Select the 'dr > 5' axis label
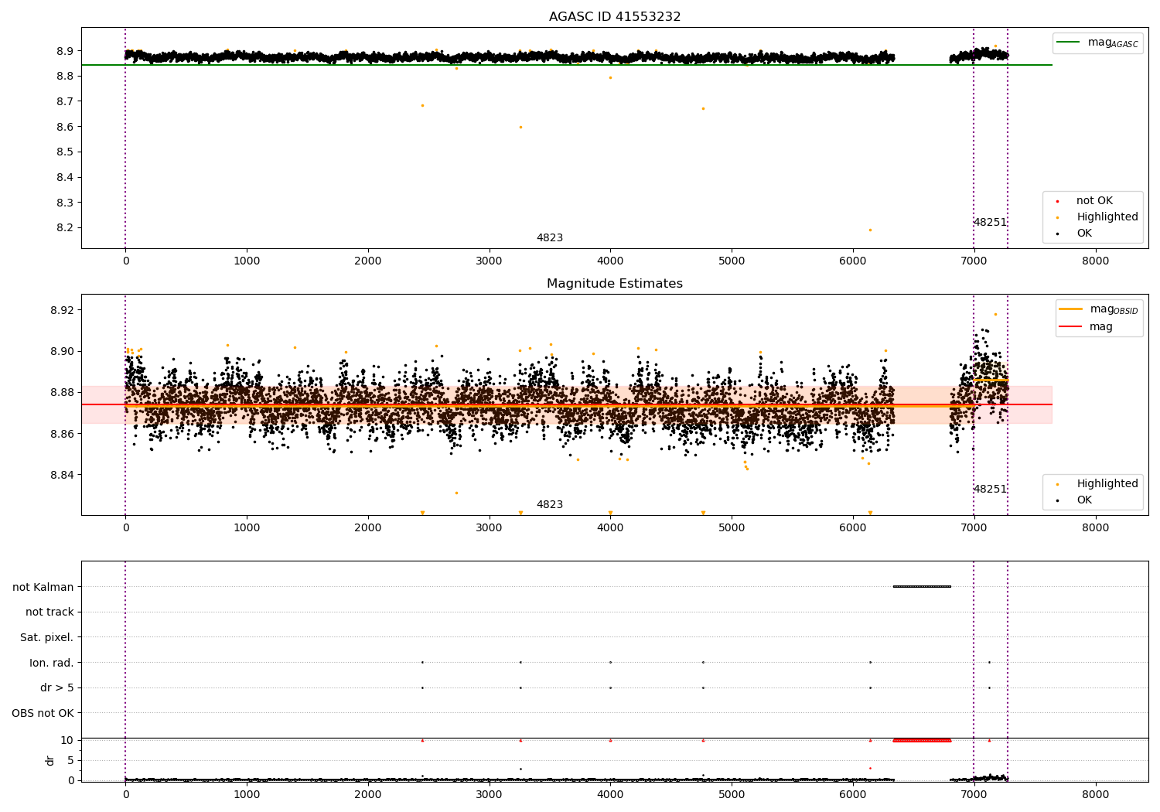 click(56, 687)
